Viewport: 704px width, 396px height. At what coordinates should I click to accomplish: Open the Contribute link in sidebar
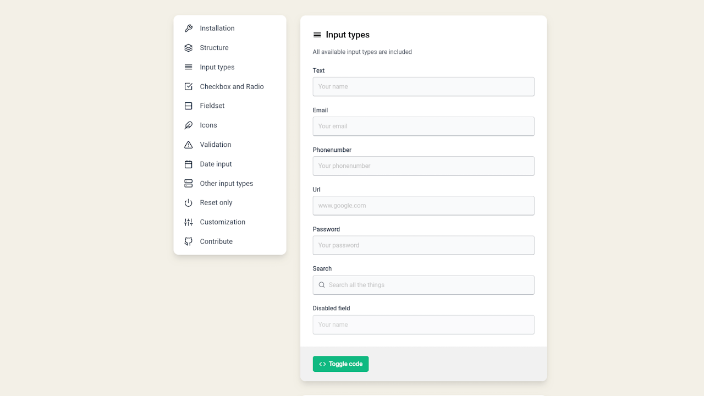pyautogui.click(x=216, y=241)
